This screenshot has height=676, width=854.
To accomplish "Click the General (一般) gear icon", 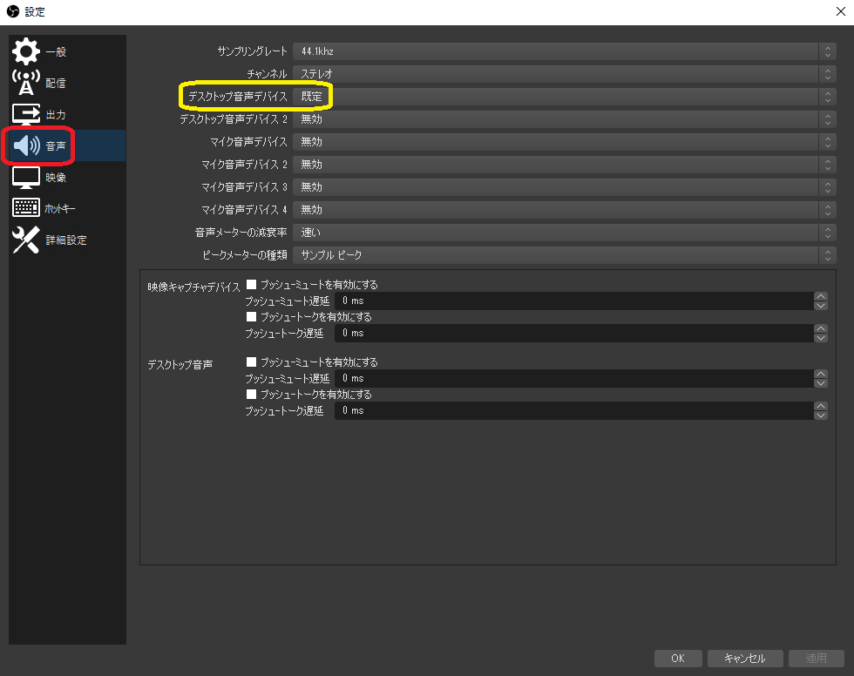I will pyautogui.click(x=26, y=51).
